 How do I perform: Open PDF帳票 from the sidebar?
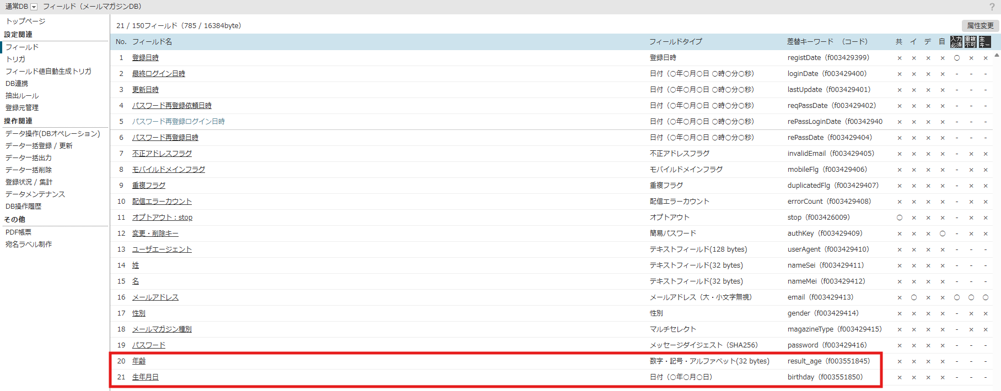pos(18,232)
